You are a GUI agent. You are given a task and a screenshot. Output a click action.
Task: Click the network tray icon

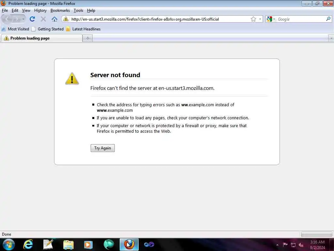coord(293,245)
